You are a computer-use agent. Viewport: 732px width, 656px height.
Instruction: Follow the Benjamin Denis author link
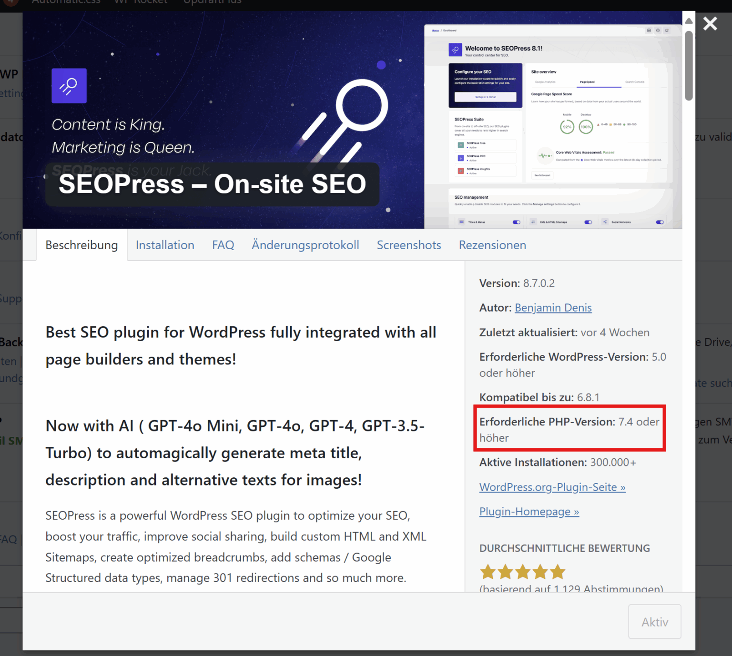[x=553, y=308]
